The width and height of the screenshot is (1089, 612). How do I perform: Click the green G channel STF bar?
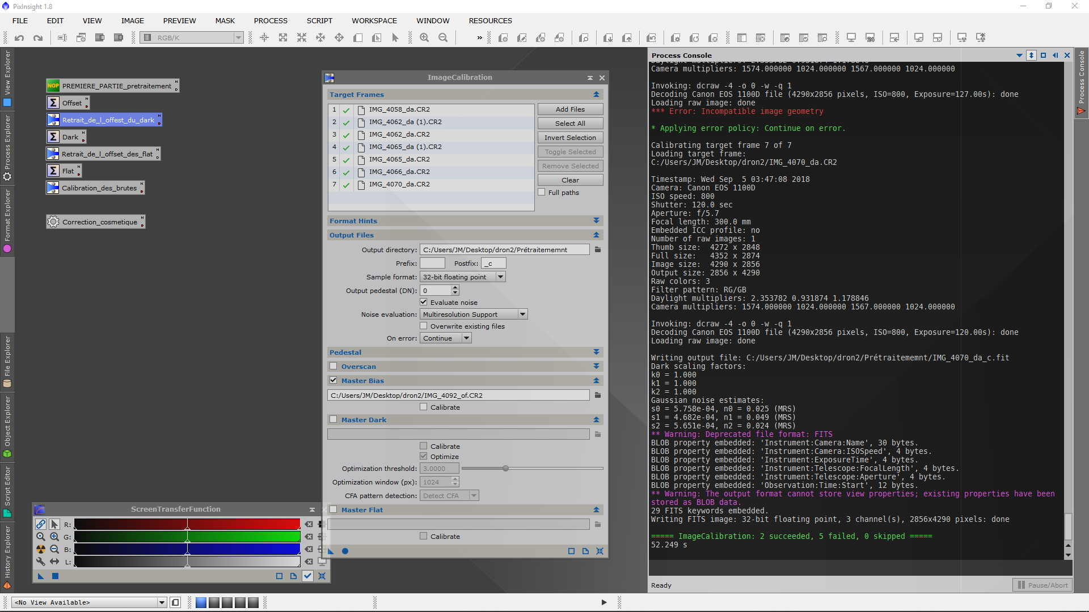187,537
